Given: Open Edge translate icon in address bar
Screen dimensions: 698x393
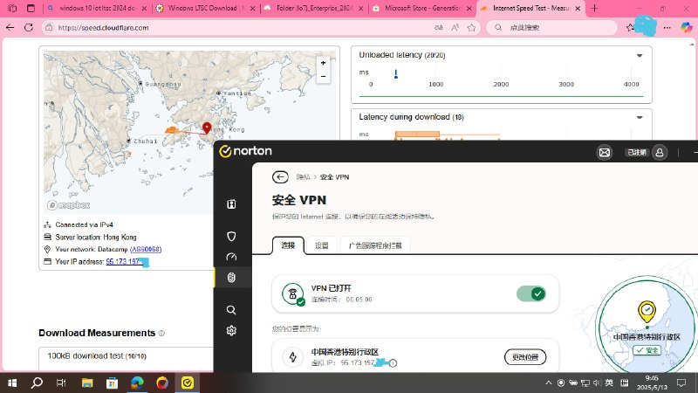Looking at the screenshot, I should pyautogui.click(x=439, y=28).
